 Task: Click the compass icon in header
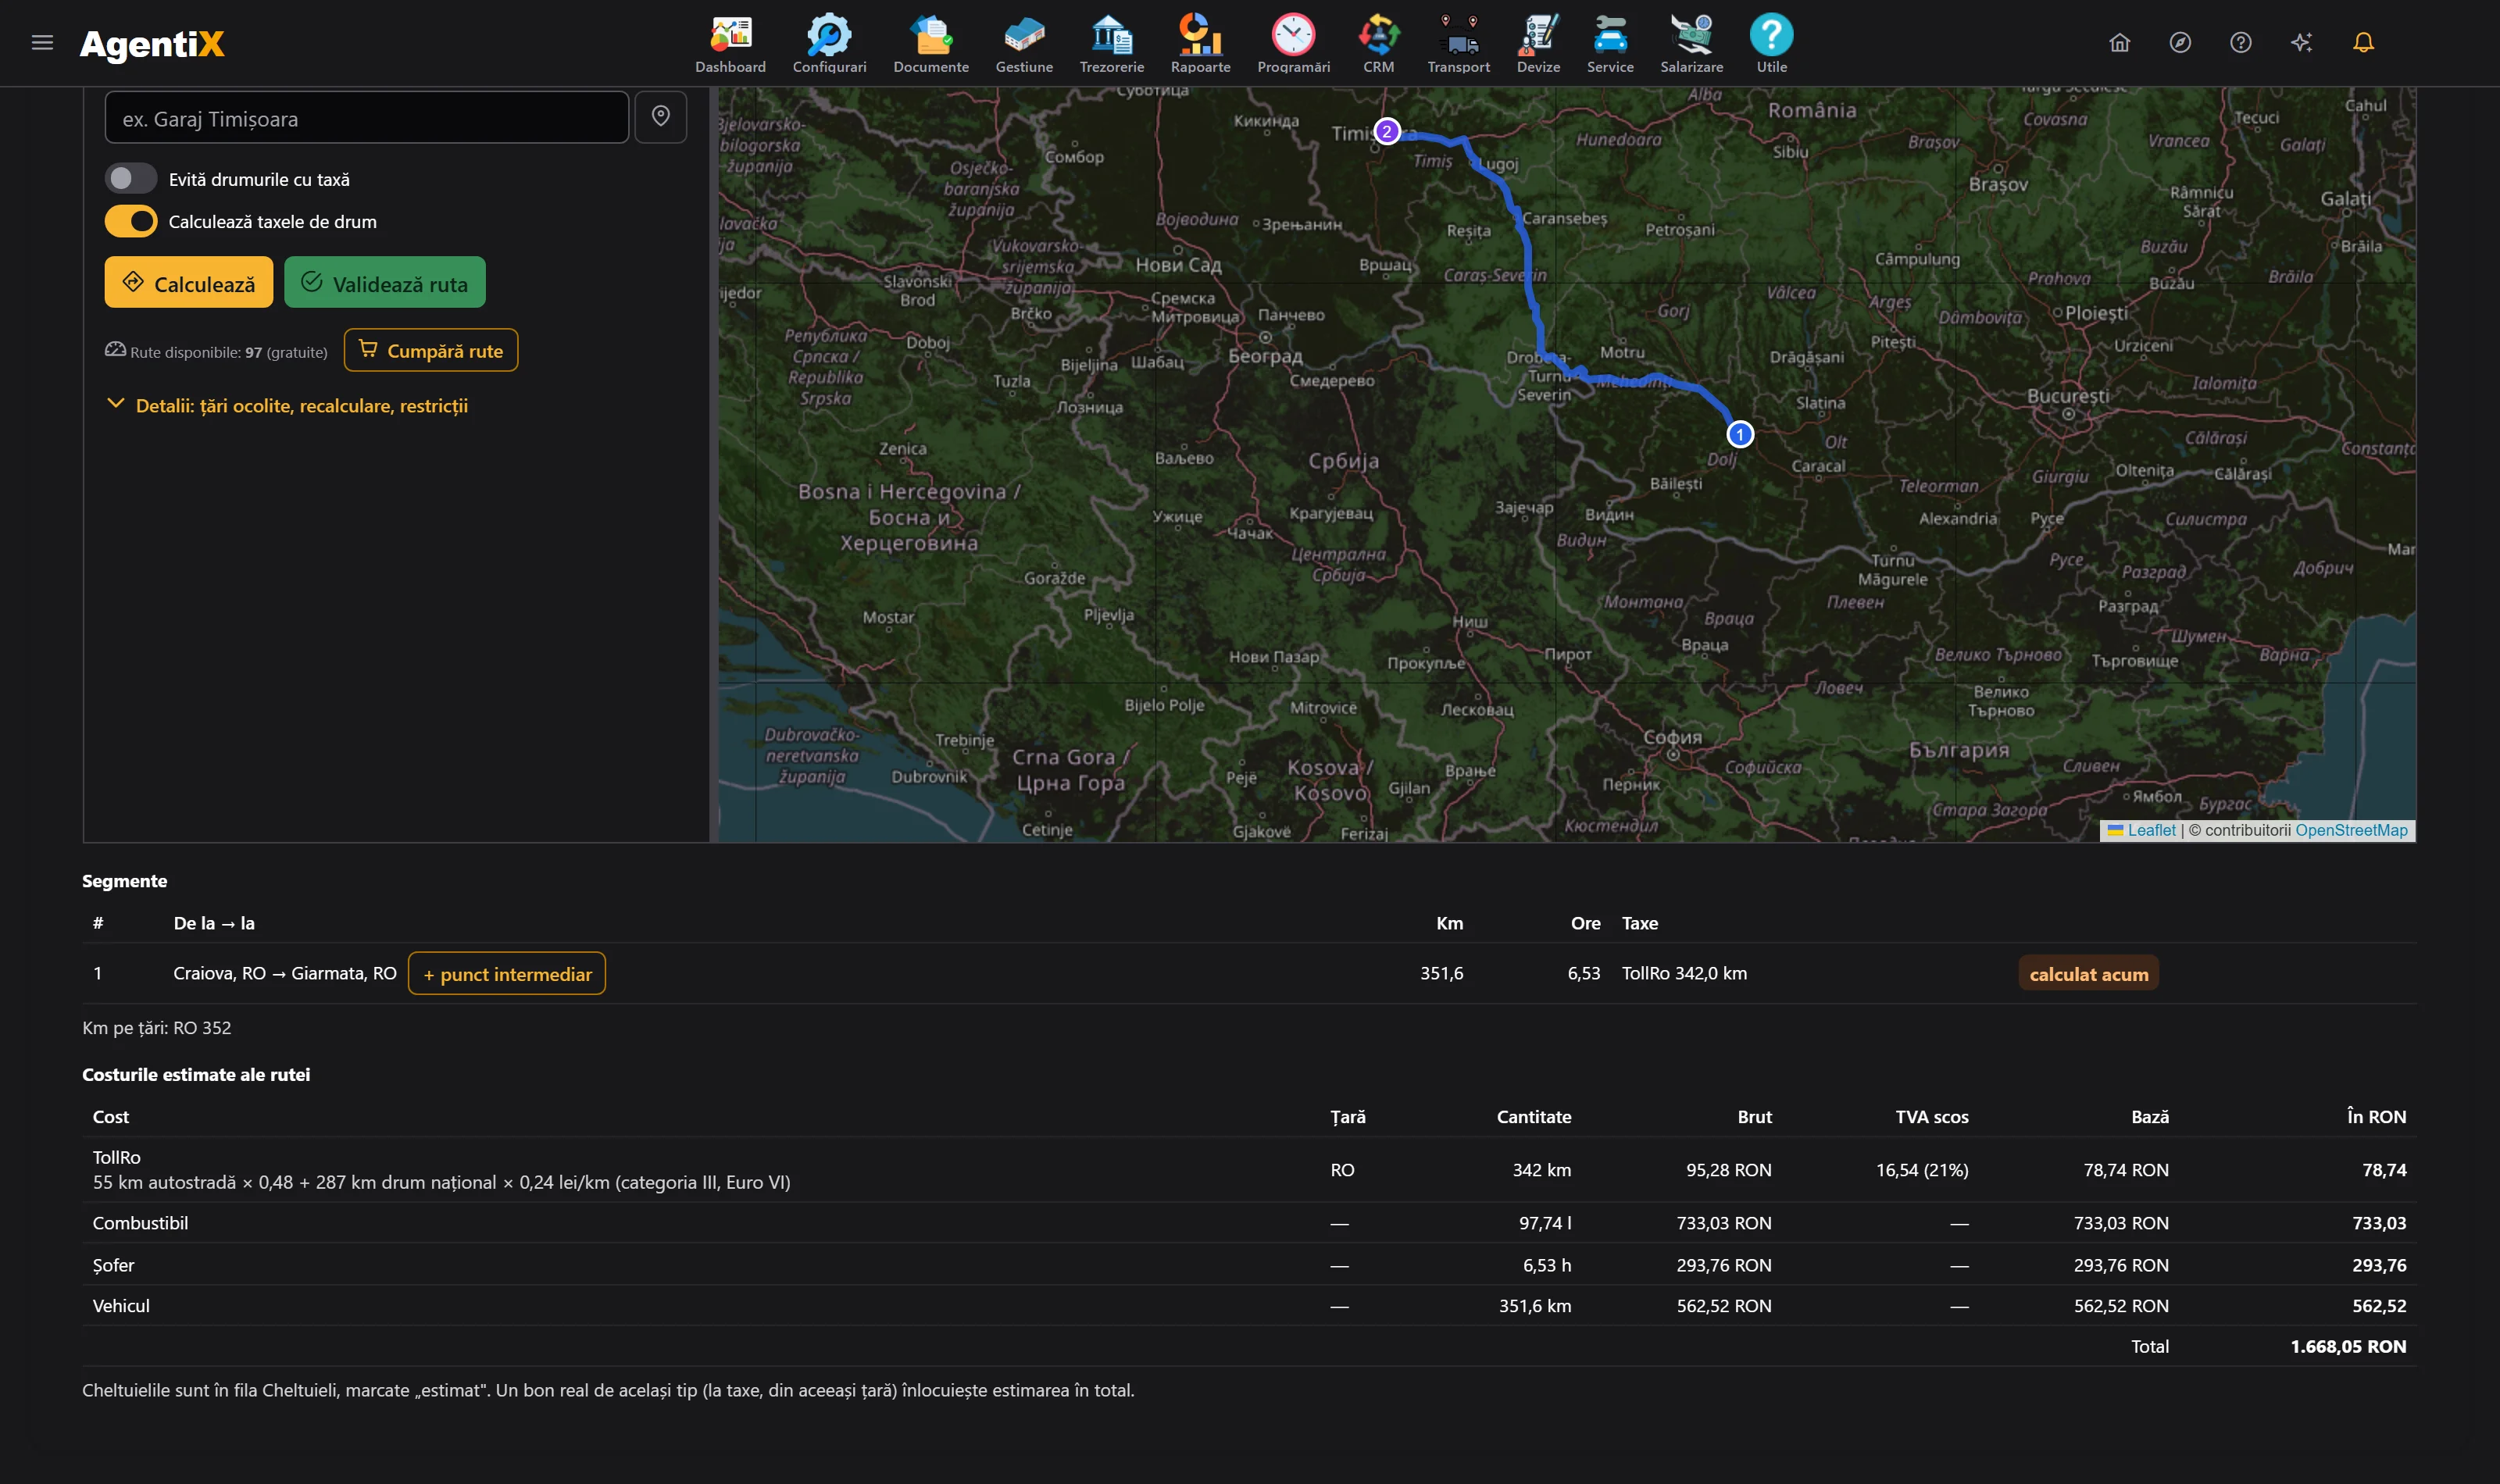tap(2180, 42)
